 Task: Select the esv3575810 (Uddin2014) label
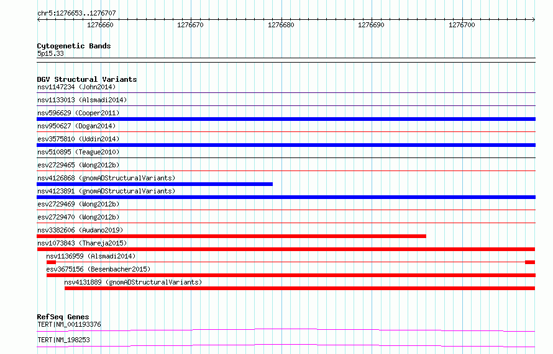click(78, 139)
